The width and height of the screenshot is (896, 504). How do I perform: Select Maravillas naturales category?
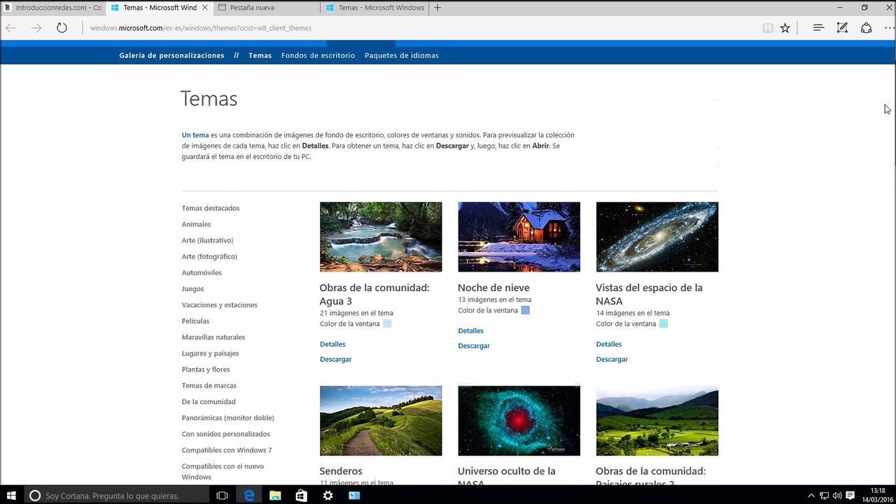[213, 337]
